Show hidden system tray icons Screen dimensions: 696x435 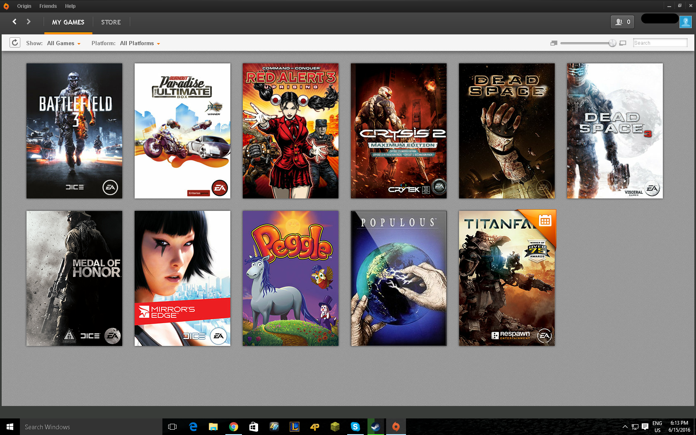click(x=625, y=427)
